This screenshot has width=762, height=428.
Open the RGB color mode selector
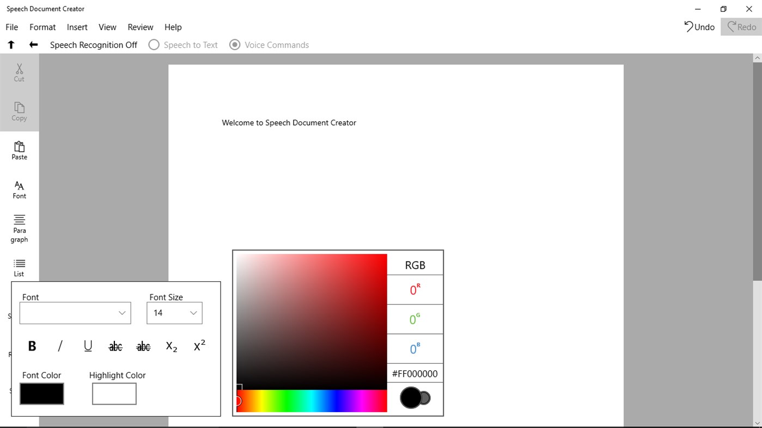[x=415, y=264]
